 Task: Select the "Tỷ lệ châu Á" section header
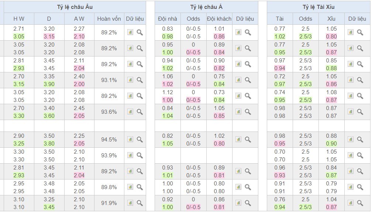[206, 7]
